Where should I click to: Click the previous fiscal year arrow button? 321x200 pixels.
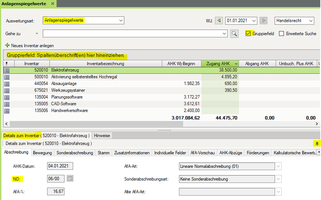click(x=219, y=21)
